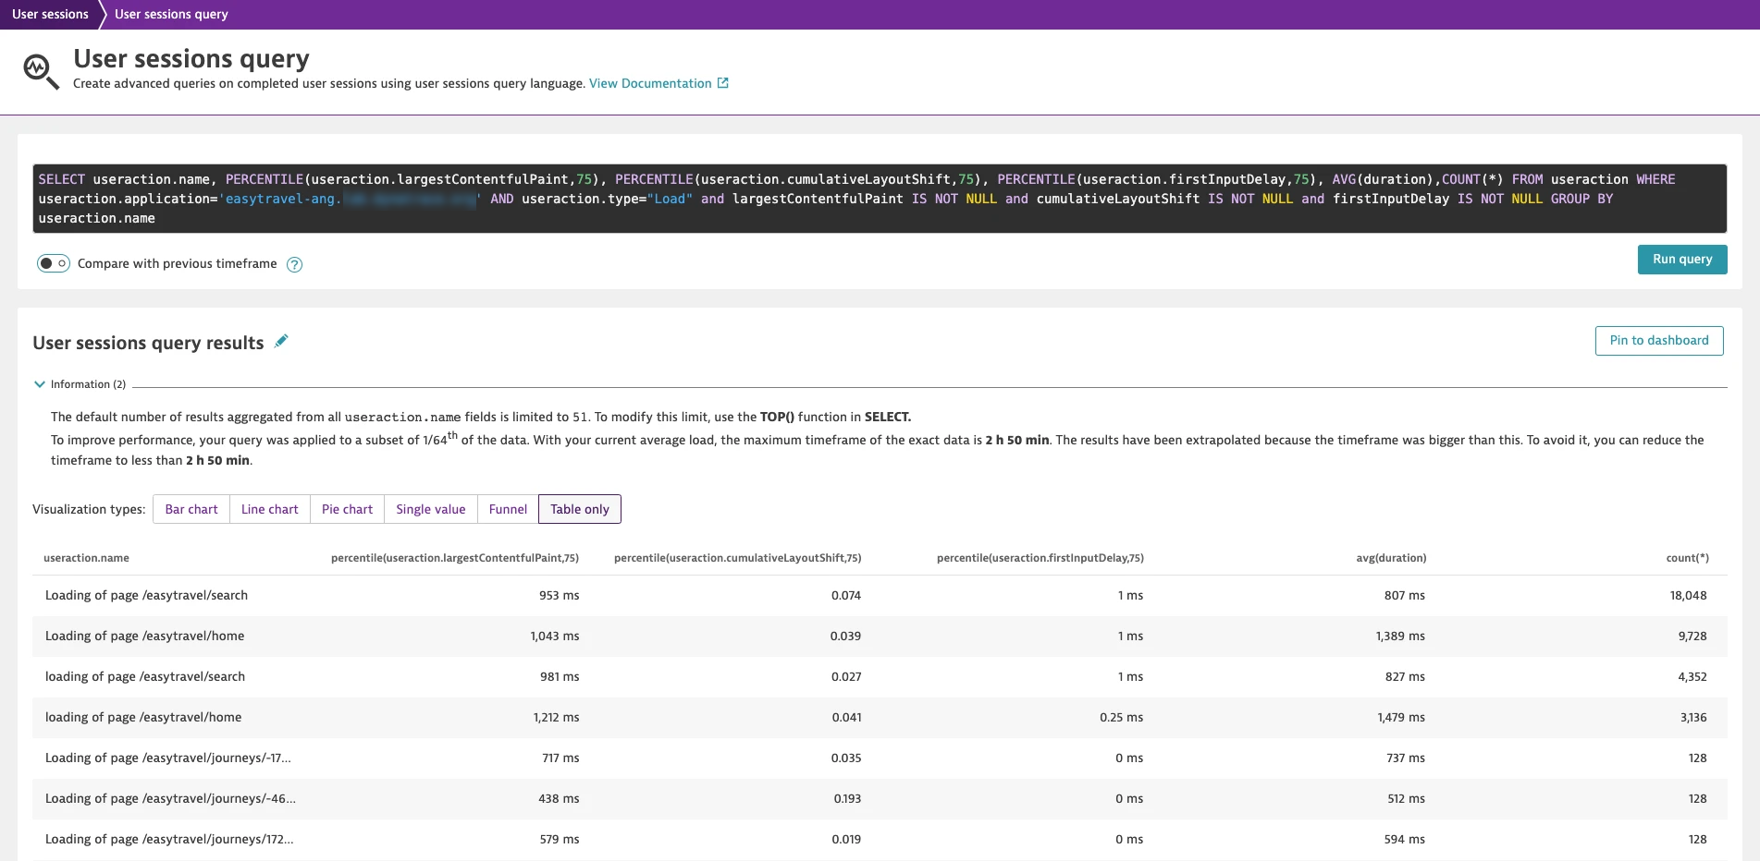Viewport: 1760px width, 861px height.
Task: Click the external link icon beside View Documentation
Action: [x=723, y=83]
